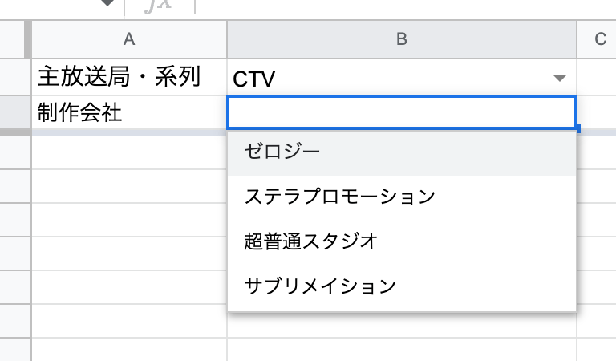This screenshot has width=616, height=361.
Task: Click column C header
Action: pos(599,39)
